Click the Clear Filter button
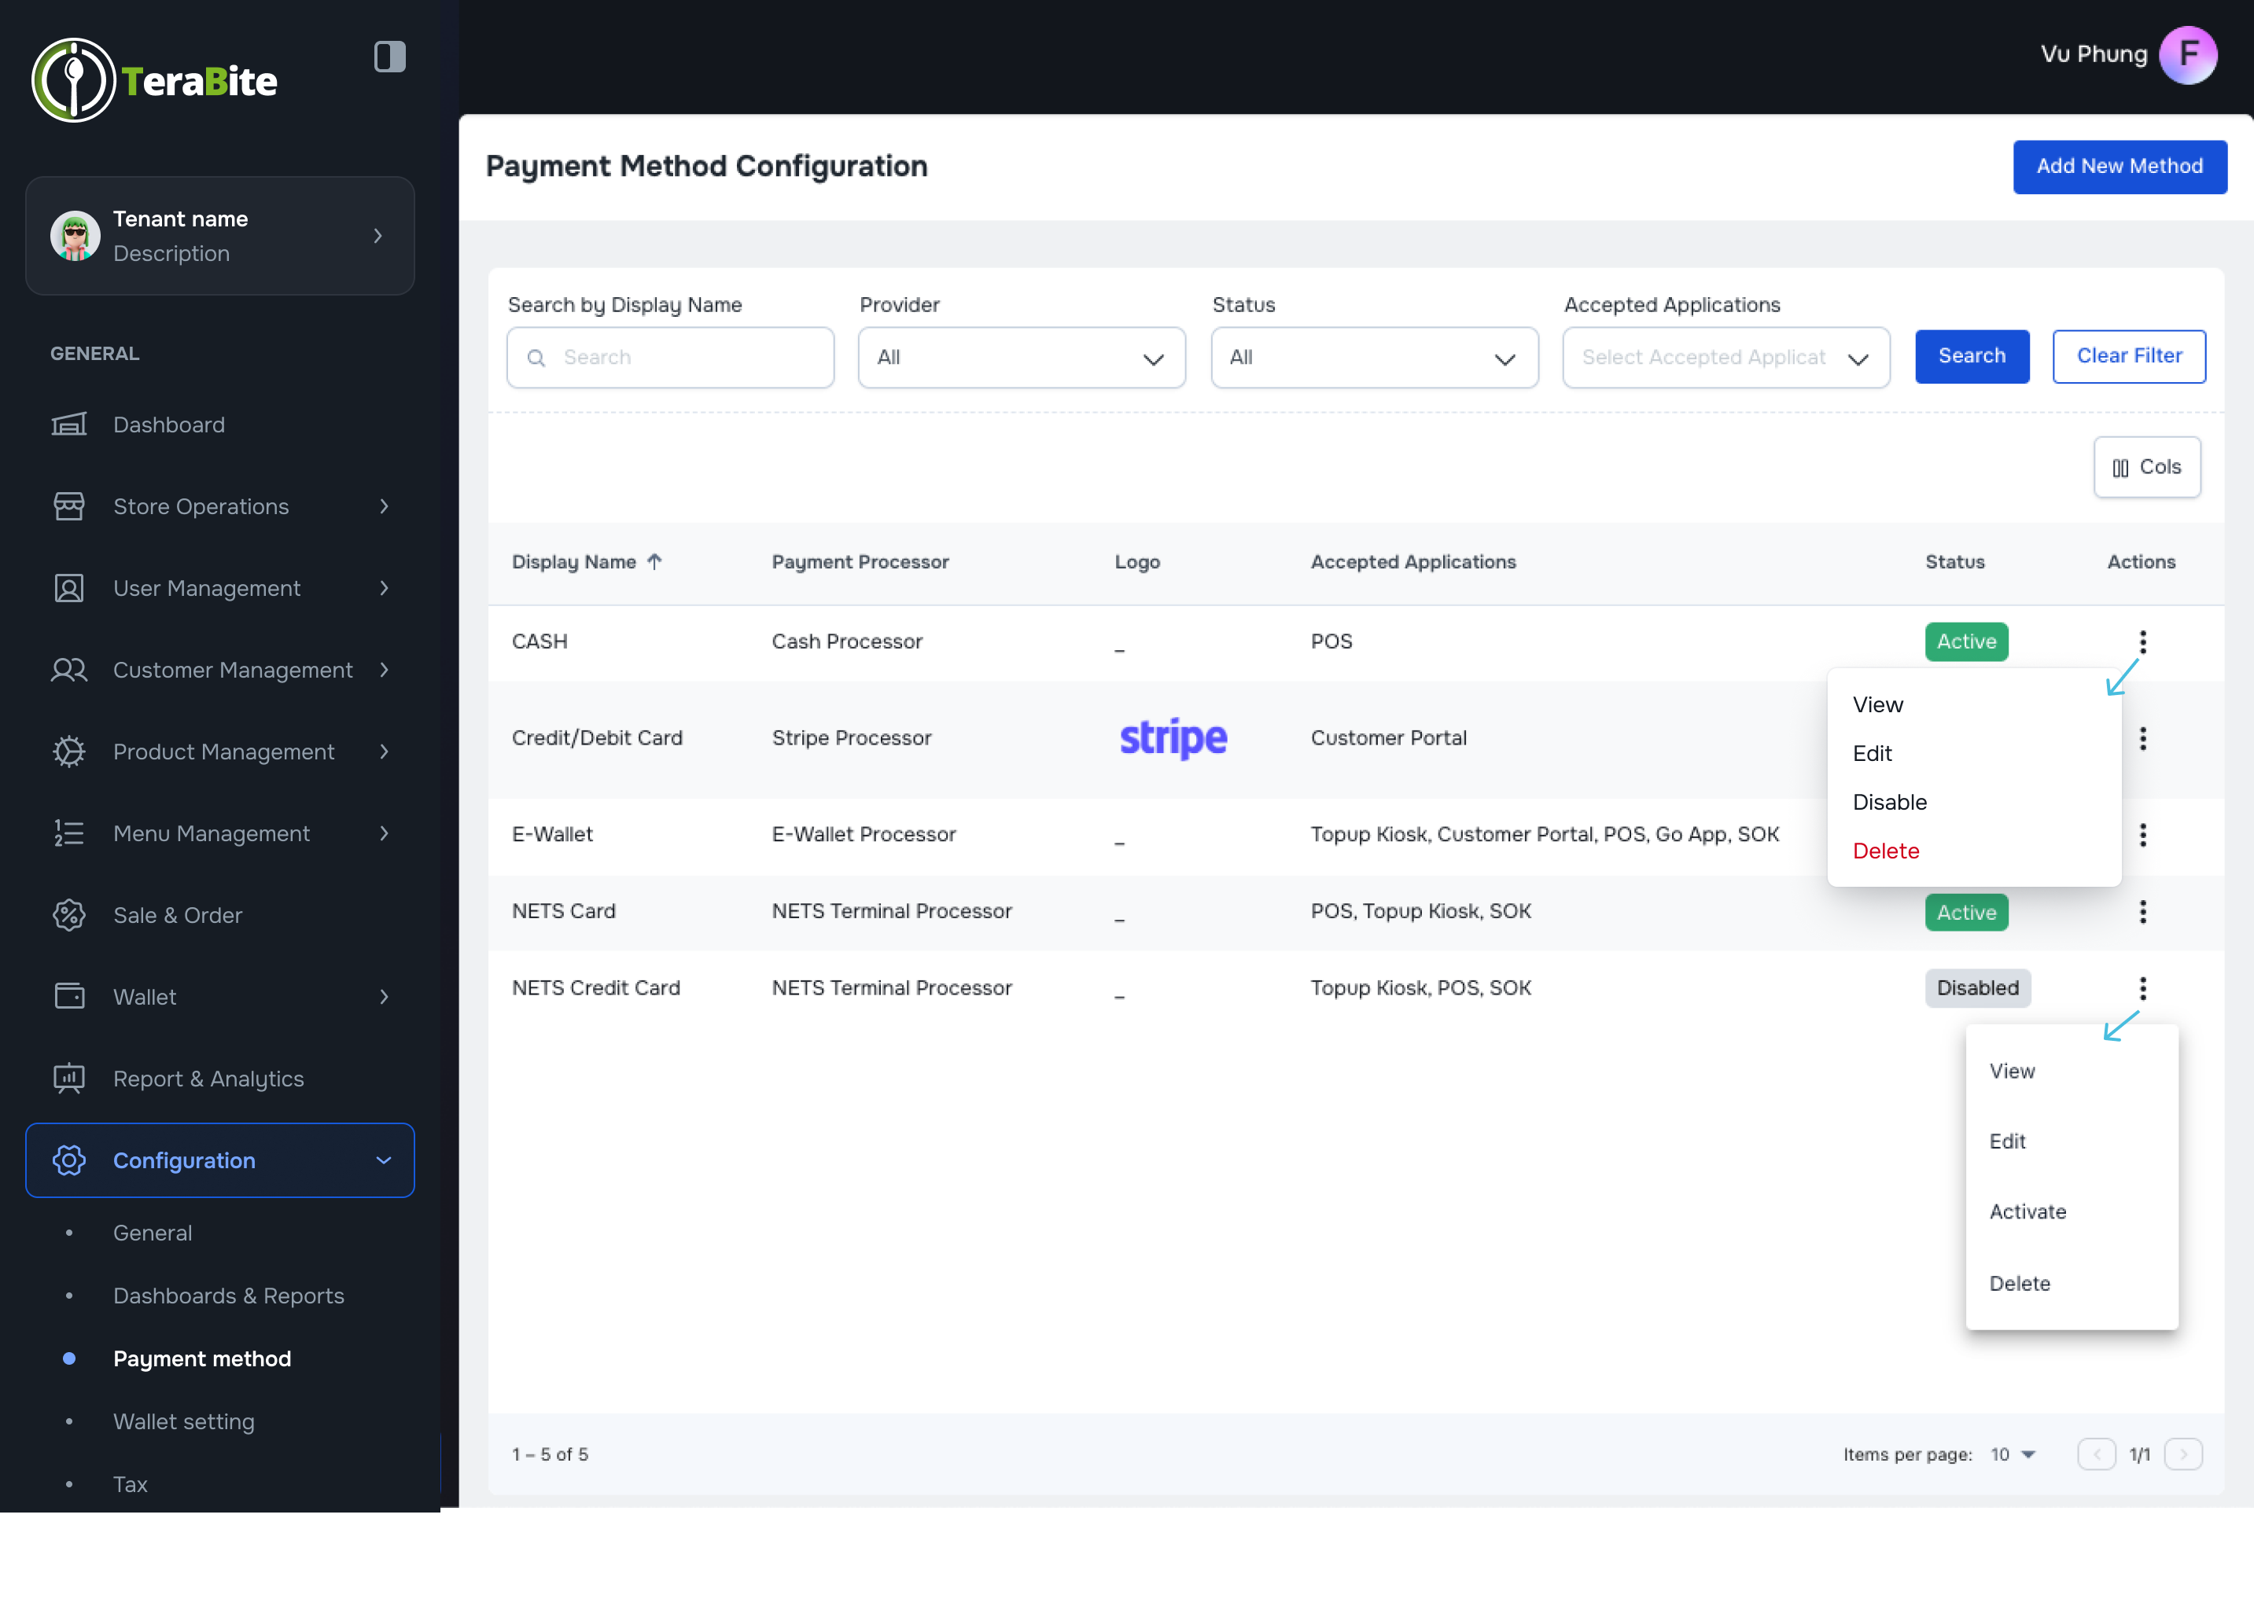 [x=2128, y=356]
